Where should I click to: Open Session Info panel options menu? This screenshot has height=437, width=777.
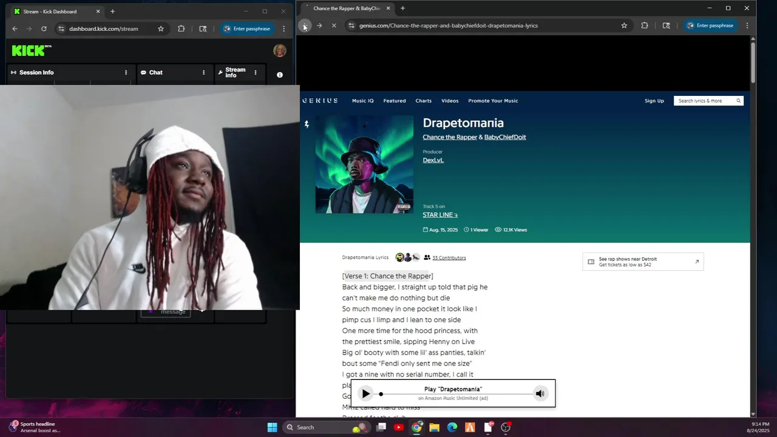pyautogui.click(x=126, y=72)
